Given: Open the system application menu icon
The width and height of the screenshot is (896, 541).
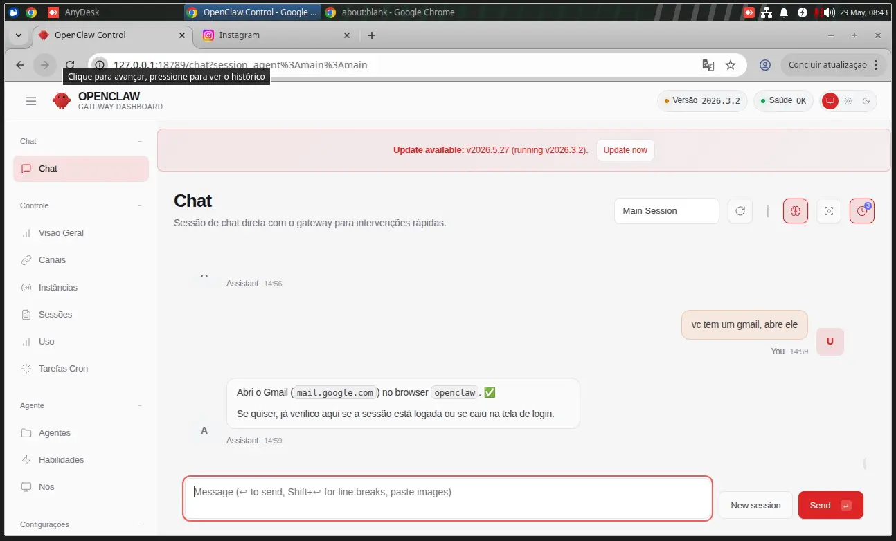Looking at the screenshot, I should click(13, 12).
